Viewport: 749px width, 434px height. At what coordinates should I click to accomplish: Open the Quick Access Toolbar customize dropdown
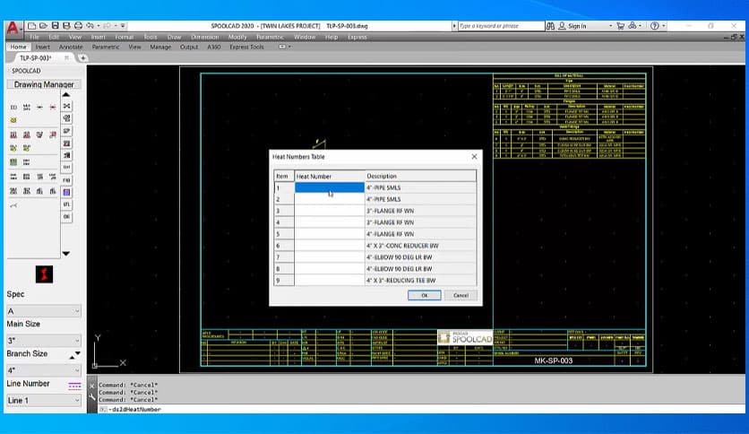pos(123,26)
